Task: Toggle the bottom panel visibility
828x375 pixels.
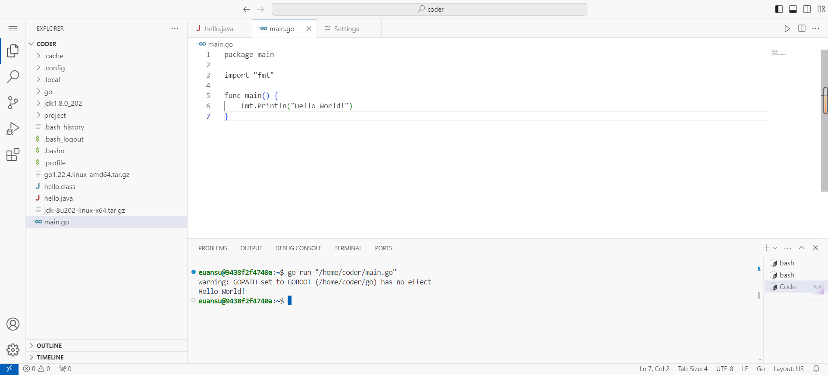Action: (x=793, y=9)
